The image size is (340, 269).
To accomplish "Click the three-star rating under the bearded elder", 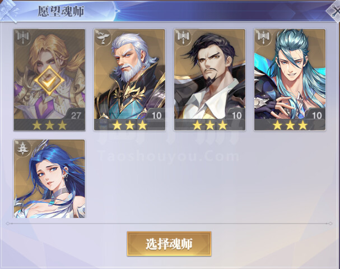I will (x=129, y=125).
